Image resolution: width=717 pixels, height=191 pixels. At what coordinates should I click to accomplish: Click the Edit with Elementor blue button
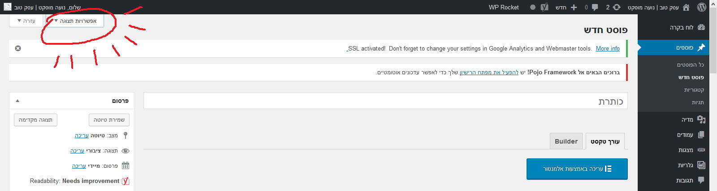(577, 169)
